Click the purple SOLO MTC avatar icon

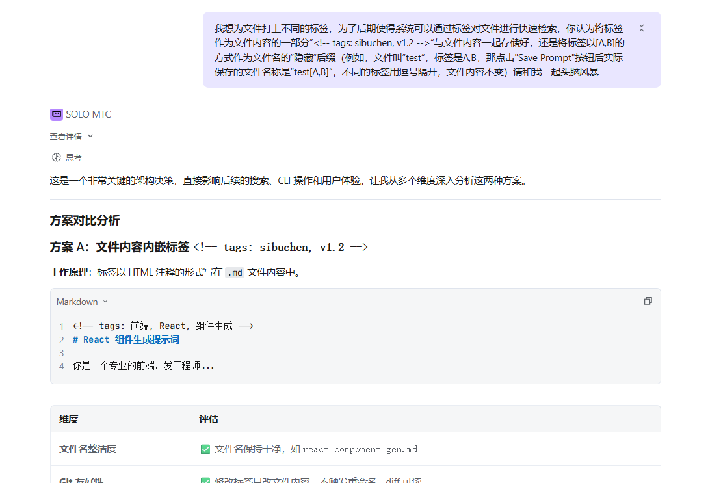coord(57,114)
